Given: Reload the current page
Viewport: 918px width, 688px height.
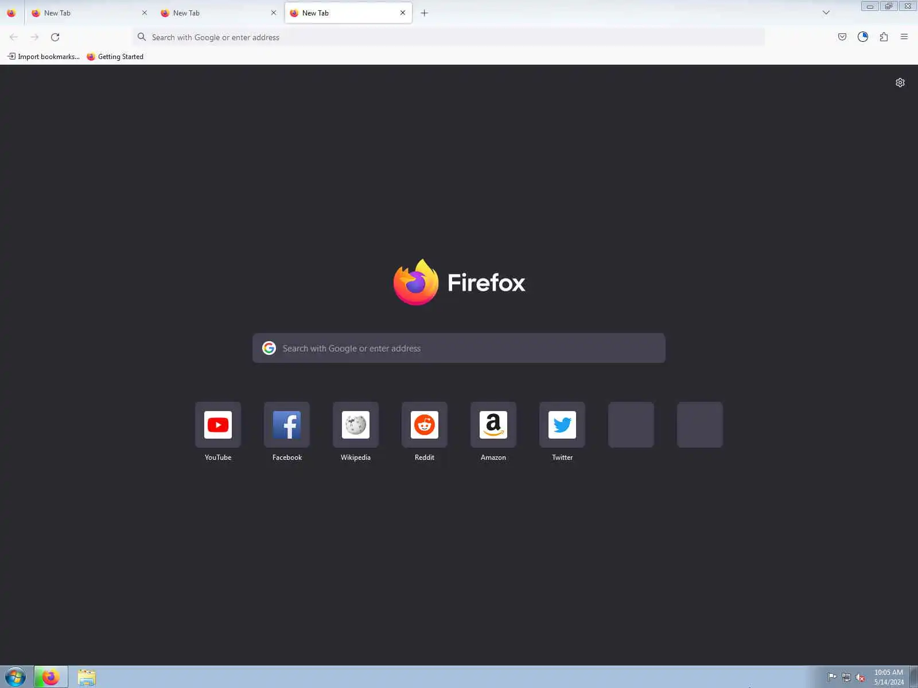Looking at the screenshot, I should pos(55,37).
